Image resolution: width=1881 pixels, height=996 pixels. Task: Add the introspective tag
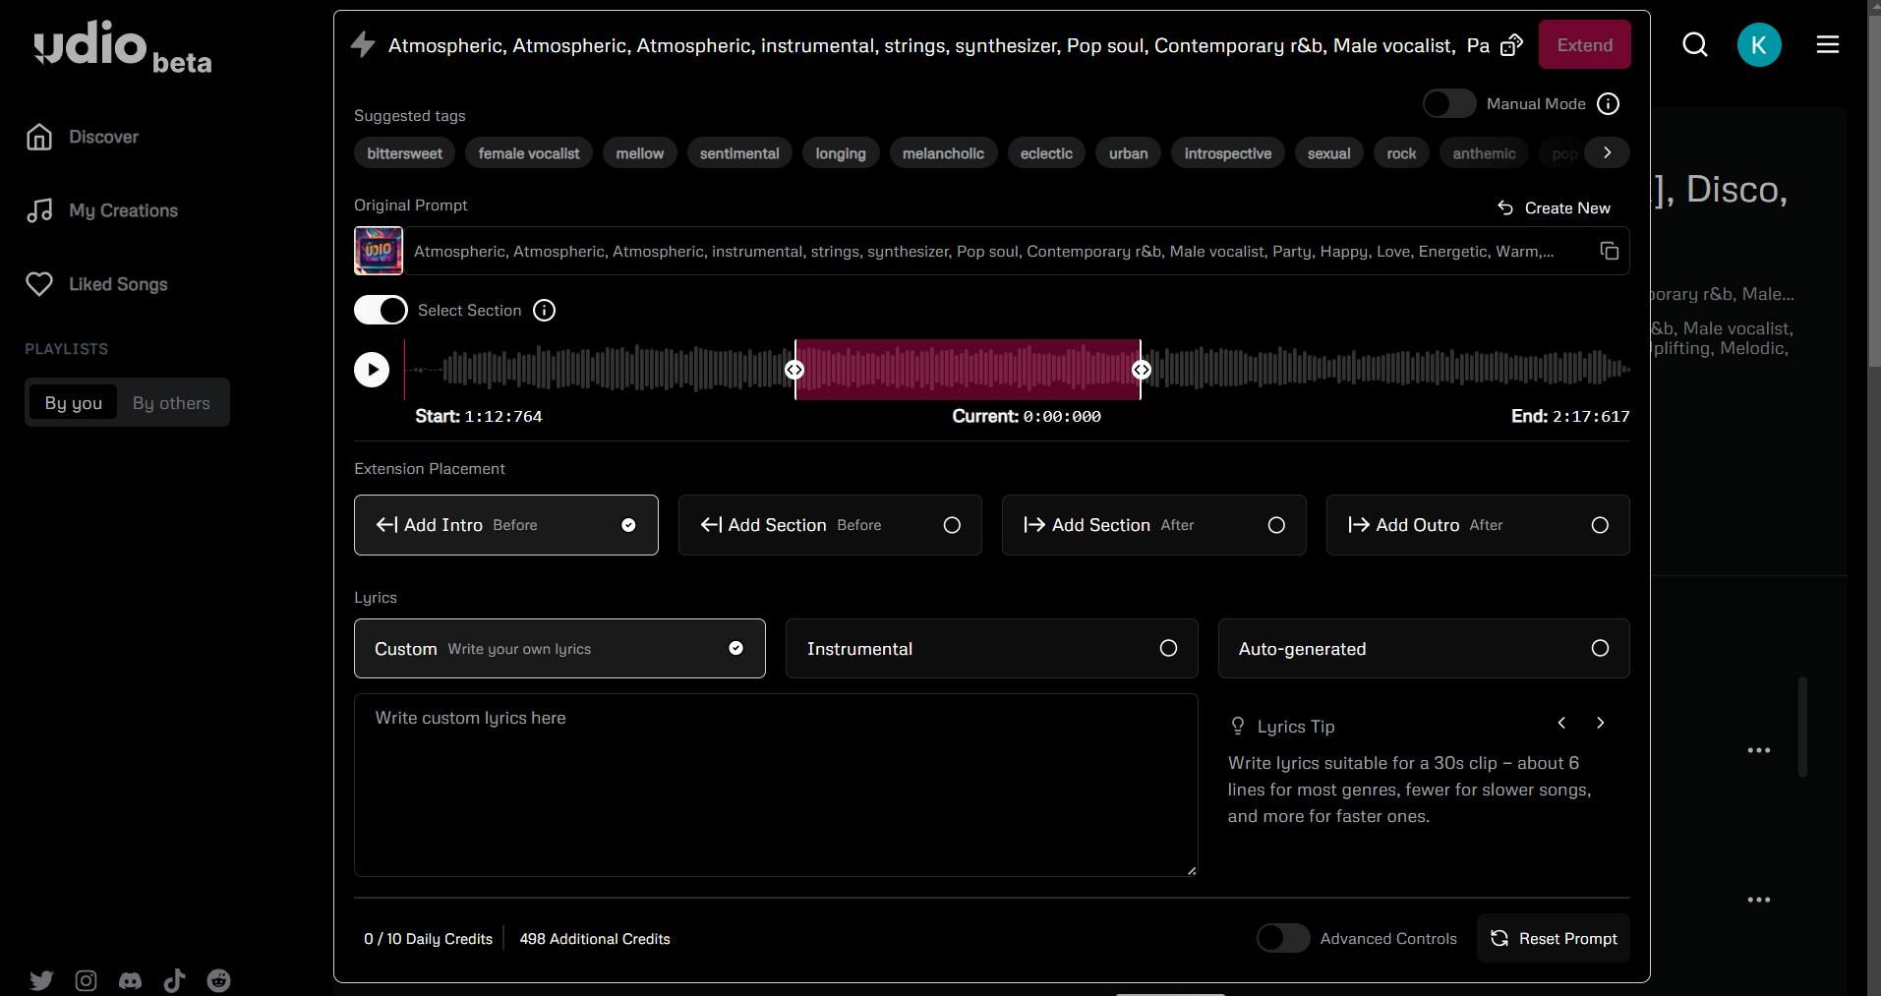[1228, 153]
